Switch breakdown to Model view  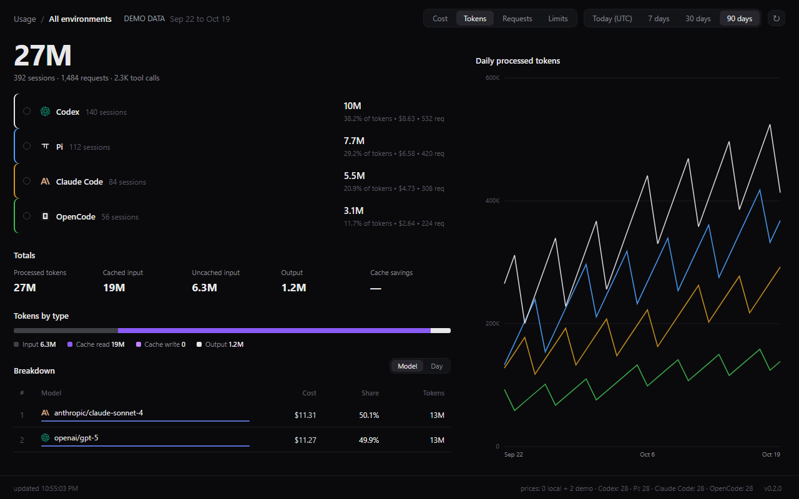pos(408,366)
